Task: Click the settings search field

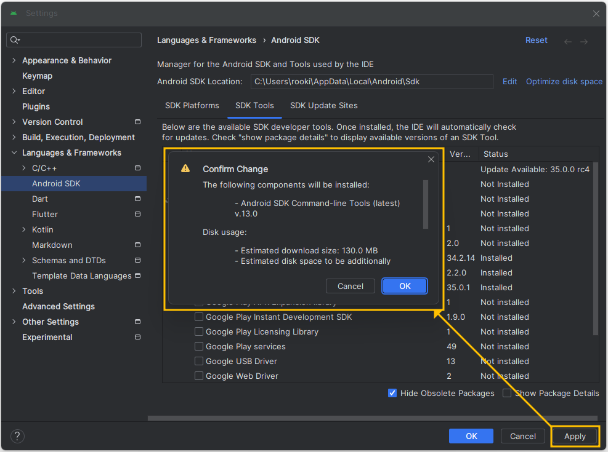Action: 74,40
